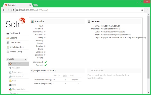Click the Optimized green checkmark
The width and height of the screenshot is (151, 95).
(x=46, y=62)
